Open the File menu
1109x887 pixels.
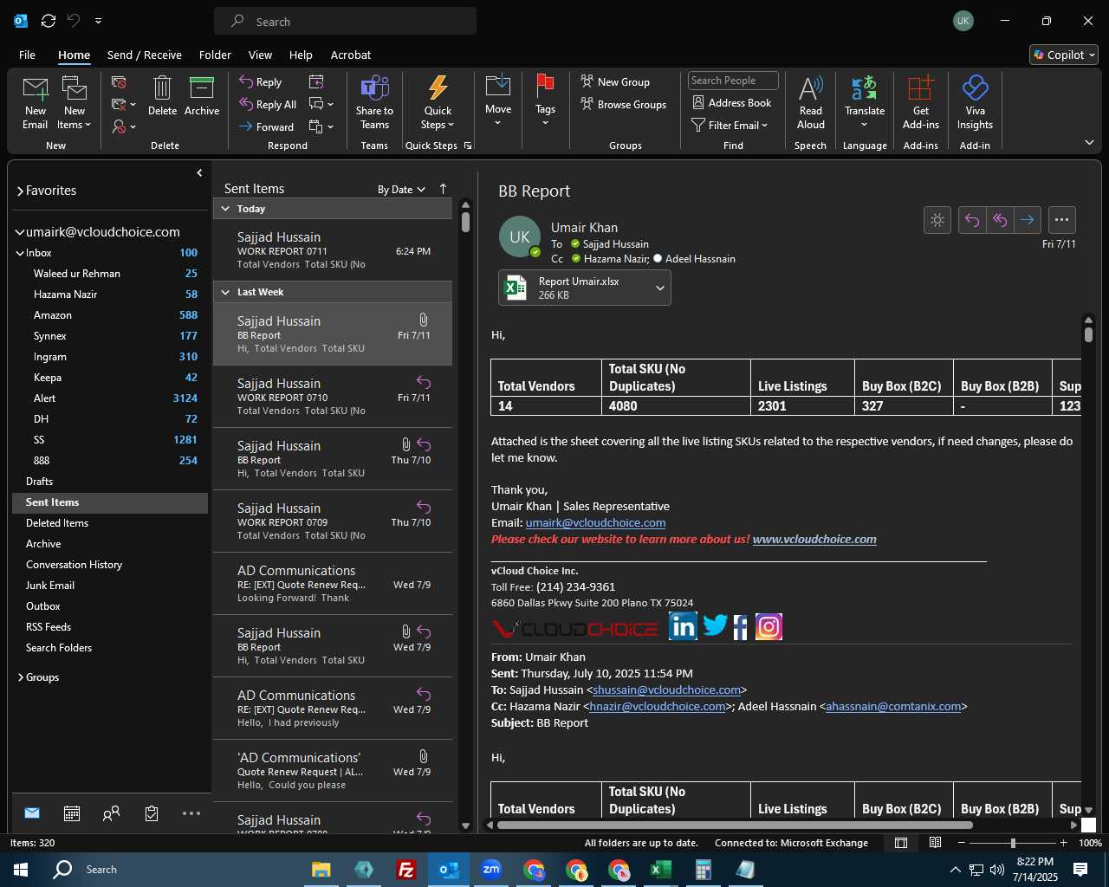[x=27, y=55]
